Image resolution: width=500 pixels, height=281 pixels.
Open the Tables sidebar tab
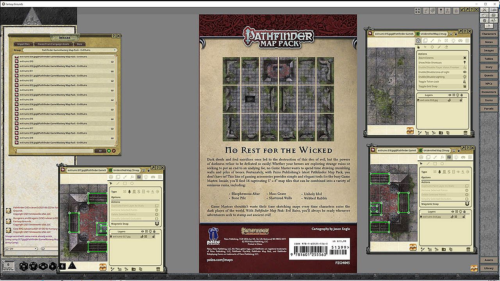(489, 59)
